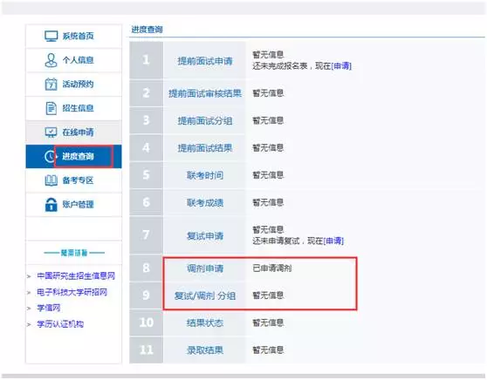The image size is (487, 380).
Task: Open the 学信网 link
Action: (x=49, y=308)
